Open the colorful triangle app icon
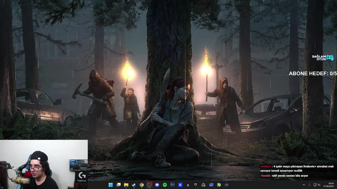The height and width of the screenshot is (189, 337). pos(203,185)
